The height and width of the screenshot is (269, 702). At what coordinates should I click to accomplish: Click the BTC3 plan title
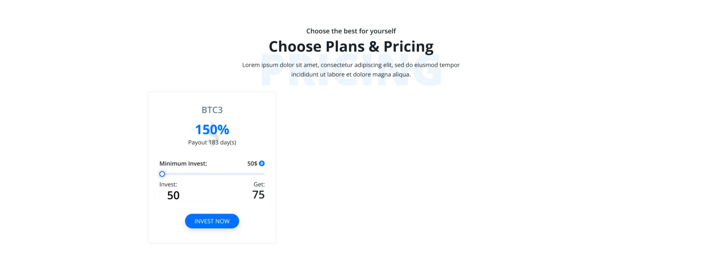point(212,110)
